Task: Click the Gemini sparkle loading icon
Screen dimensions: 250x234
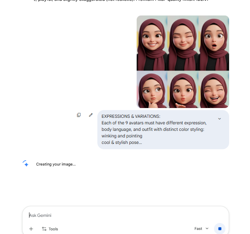Action: [25, 163]
